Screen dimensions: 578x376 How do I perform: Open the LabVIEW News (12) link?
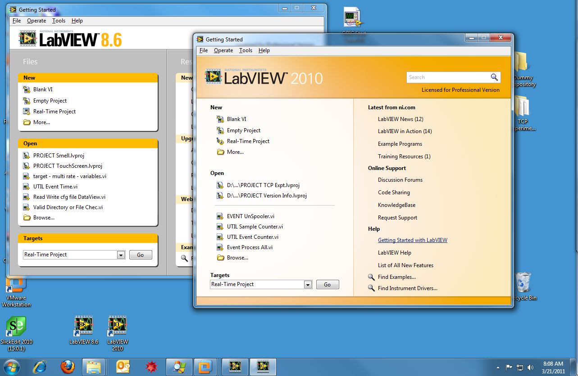click(x=401, y=119)
